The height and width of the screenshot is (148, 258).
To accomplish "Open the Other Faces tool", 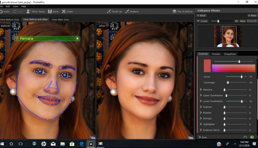I will pyautogui.click(x=35, y=11).
